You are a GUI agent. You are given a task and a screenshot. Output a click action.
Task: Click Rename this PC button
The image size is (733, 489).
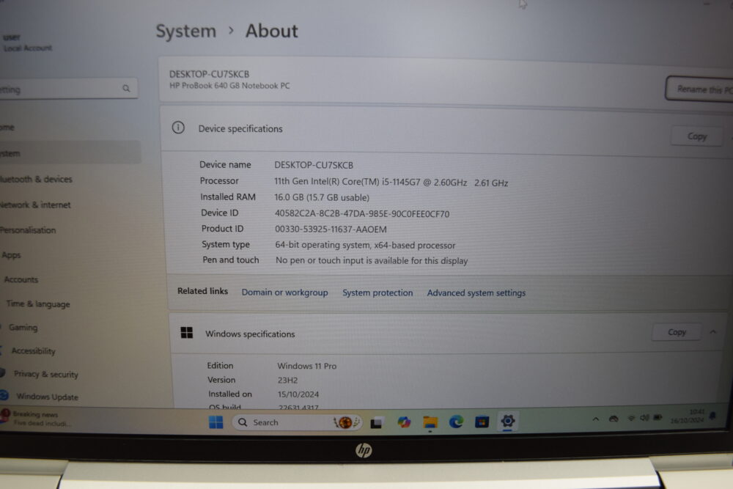pos(700,89)
